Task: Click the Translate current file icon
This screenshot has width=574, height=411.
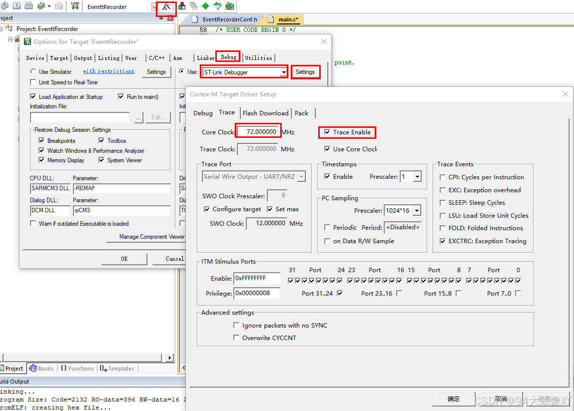Action: 5,6
